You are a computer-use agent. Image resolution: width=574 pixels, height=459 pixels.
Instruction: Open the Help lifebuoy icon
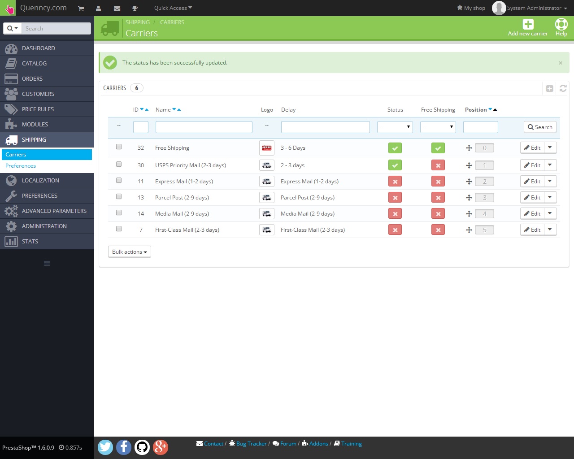[x=561, y=25]
